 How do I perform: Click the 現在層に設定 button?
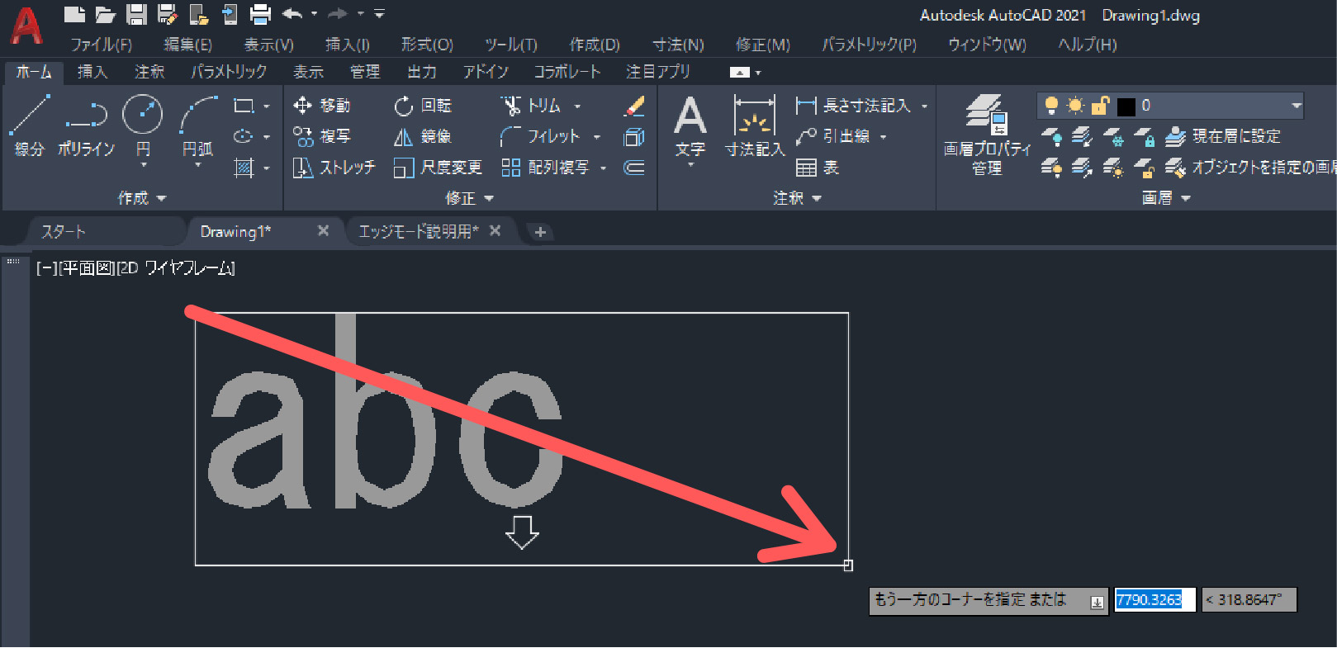1224,136
